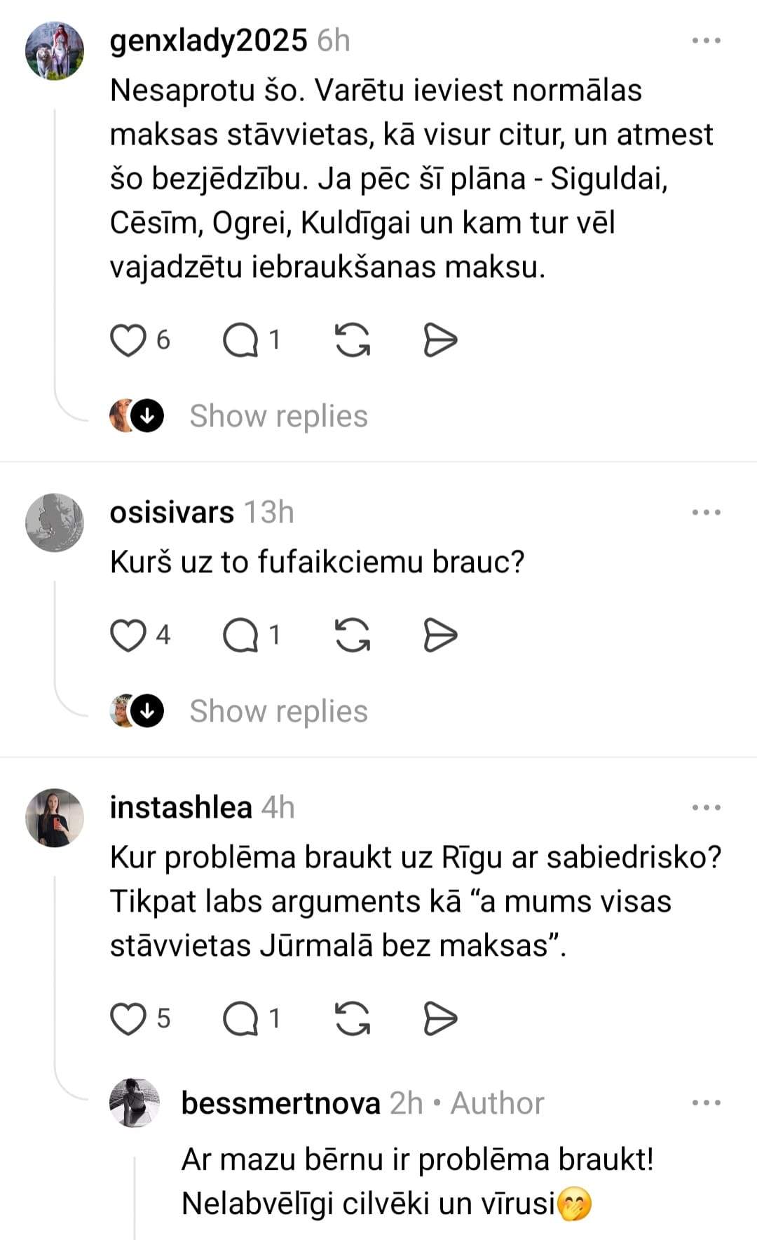
Task: View instashlea's profile picture
Action: tap(55, 818)
